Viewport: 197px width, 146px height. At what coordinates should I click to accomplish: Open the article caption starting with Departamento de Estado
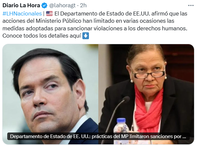point(98,136)
